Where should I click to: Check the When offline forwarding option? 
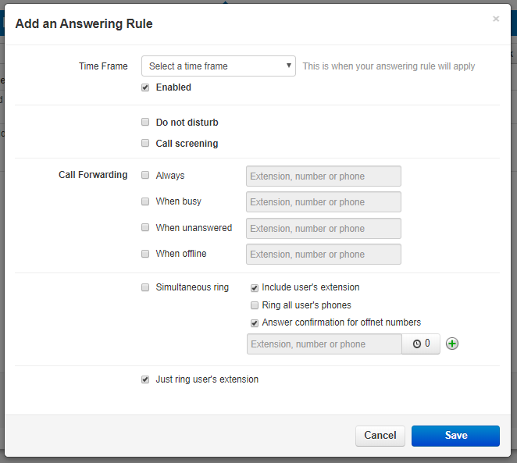point(145,254)
